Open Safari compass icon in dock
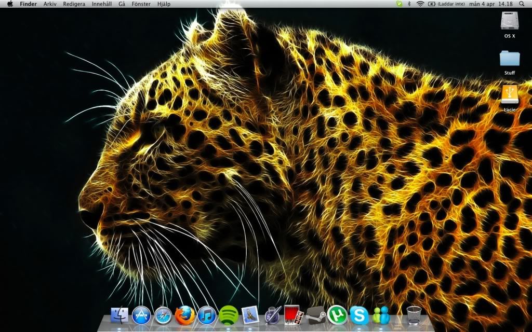Screen dimensions: 532x332 coord(163,315)
